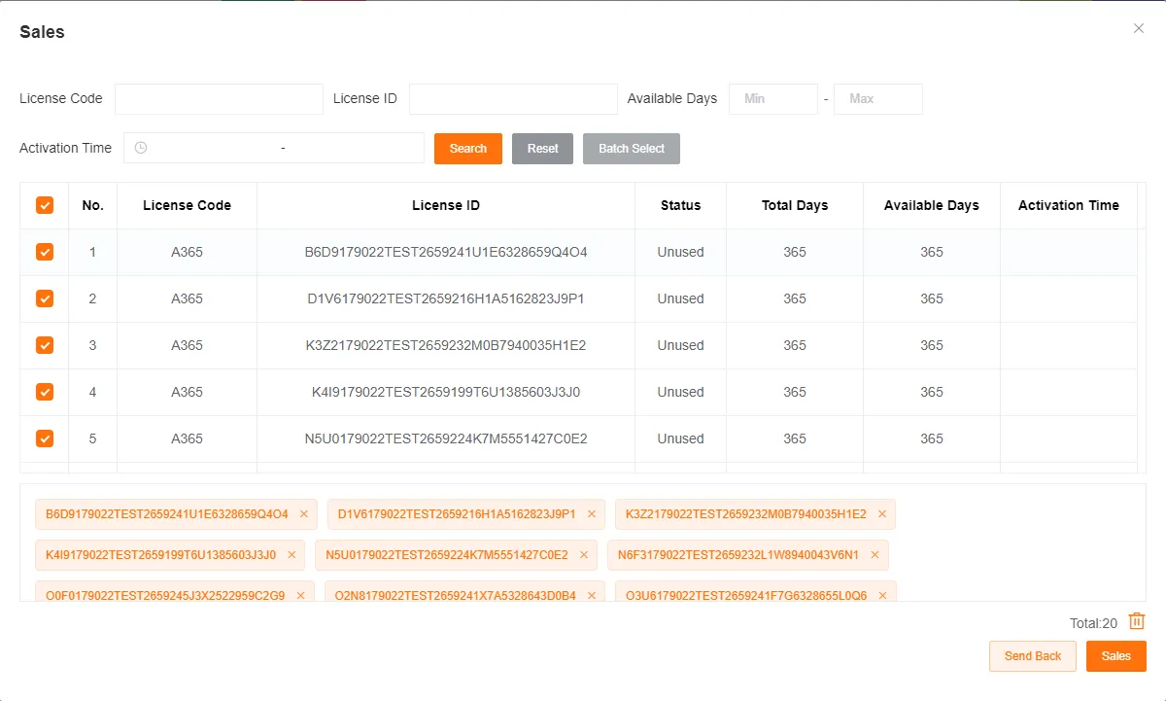The image size is (1166, 701).
Task: Uncheck the checkbox for row 1
Action: pyautogui.click(x=45, y=252)
